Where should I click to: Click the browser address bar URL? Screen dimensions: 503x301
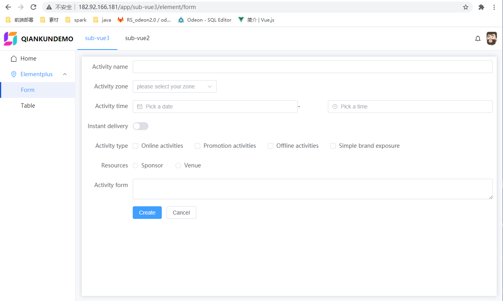(137, 7)
